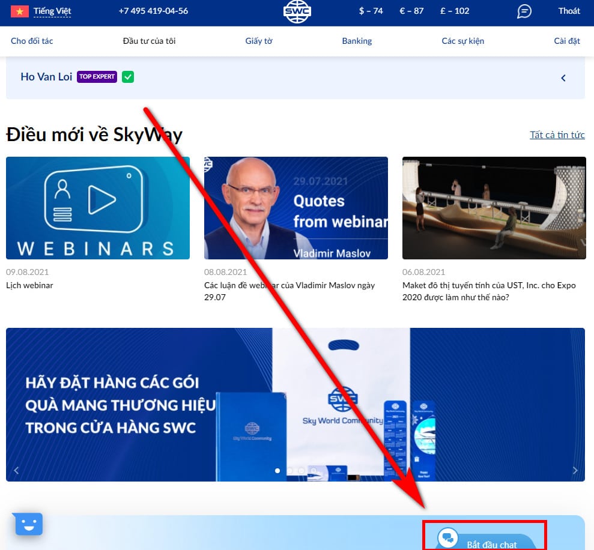Click the 08.08.2021 news date
This screenshot has width=594, height=550.
click(x=225, y=272)
